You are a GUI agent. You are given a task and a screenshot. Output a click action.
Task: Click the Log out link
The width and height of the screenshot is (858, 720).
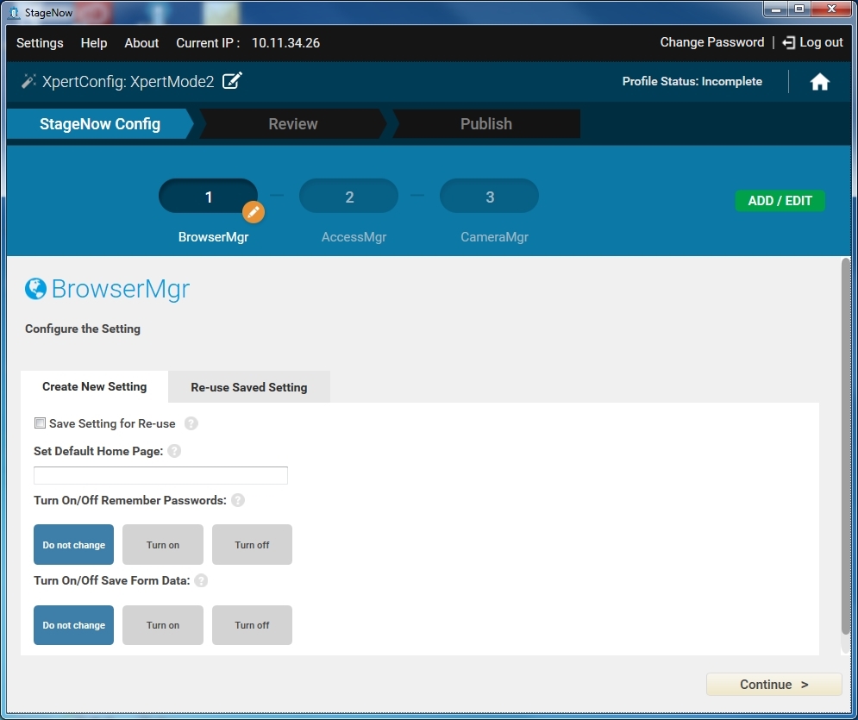click(812, 42)
